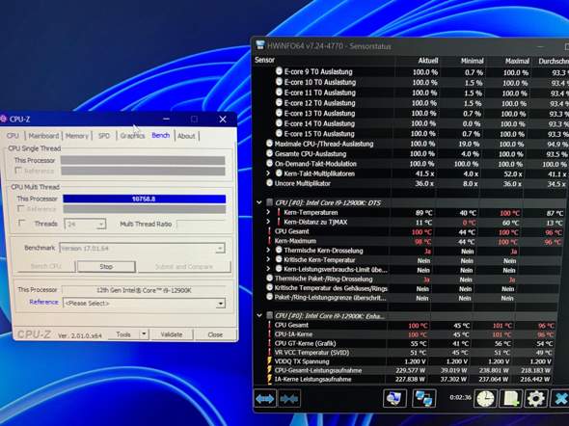Expand the Kern-Temperaturen row
569x426 pixels.
(x=268, y=212)
